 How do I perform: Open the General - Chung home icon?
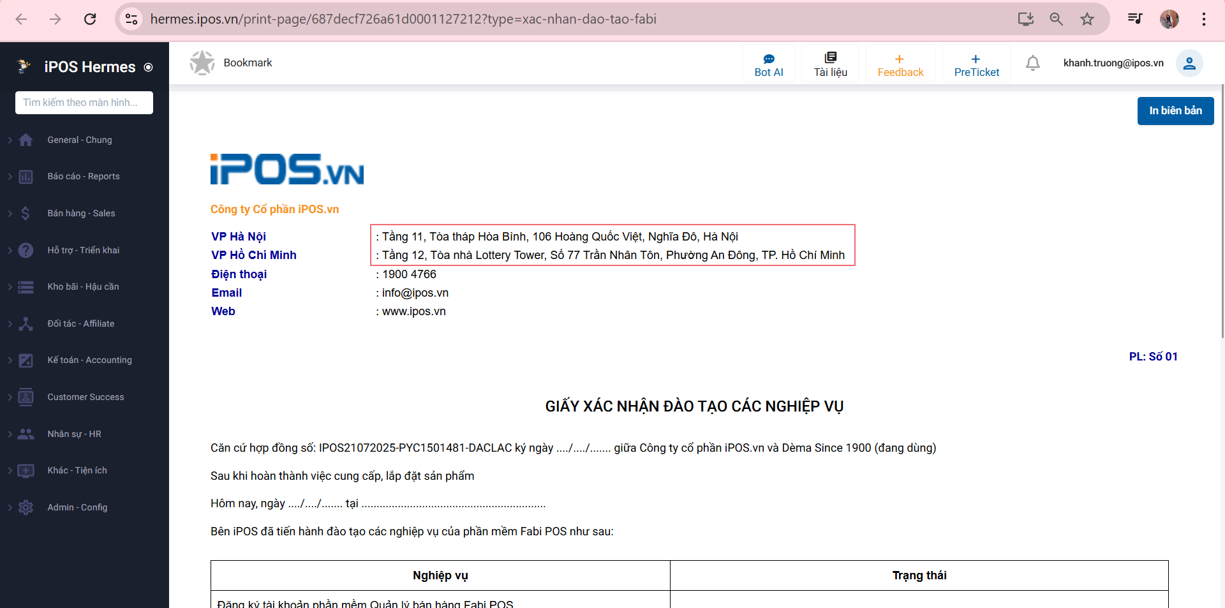[26, 140]
